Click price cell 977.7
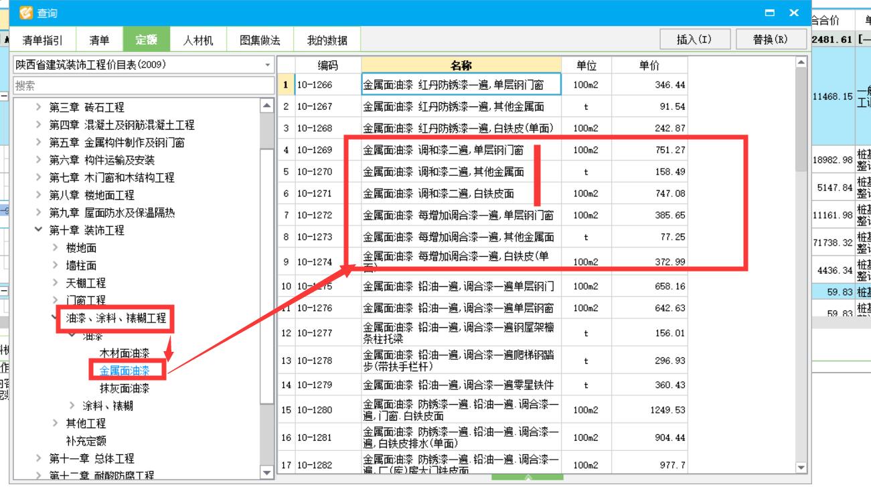Image resolution: width=871 pixels, height=495 pixels. 649,465
